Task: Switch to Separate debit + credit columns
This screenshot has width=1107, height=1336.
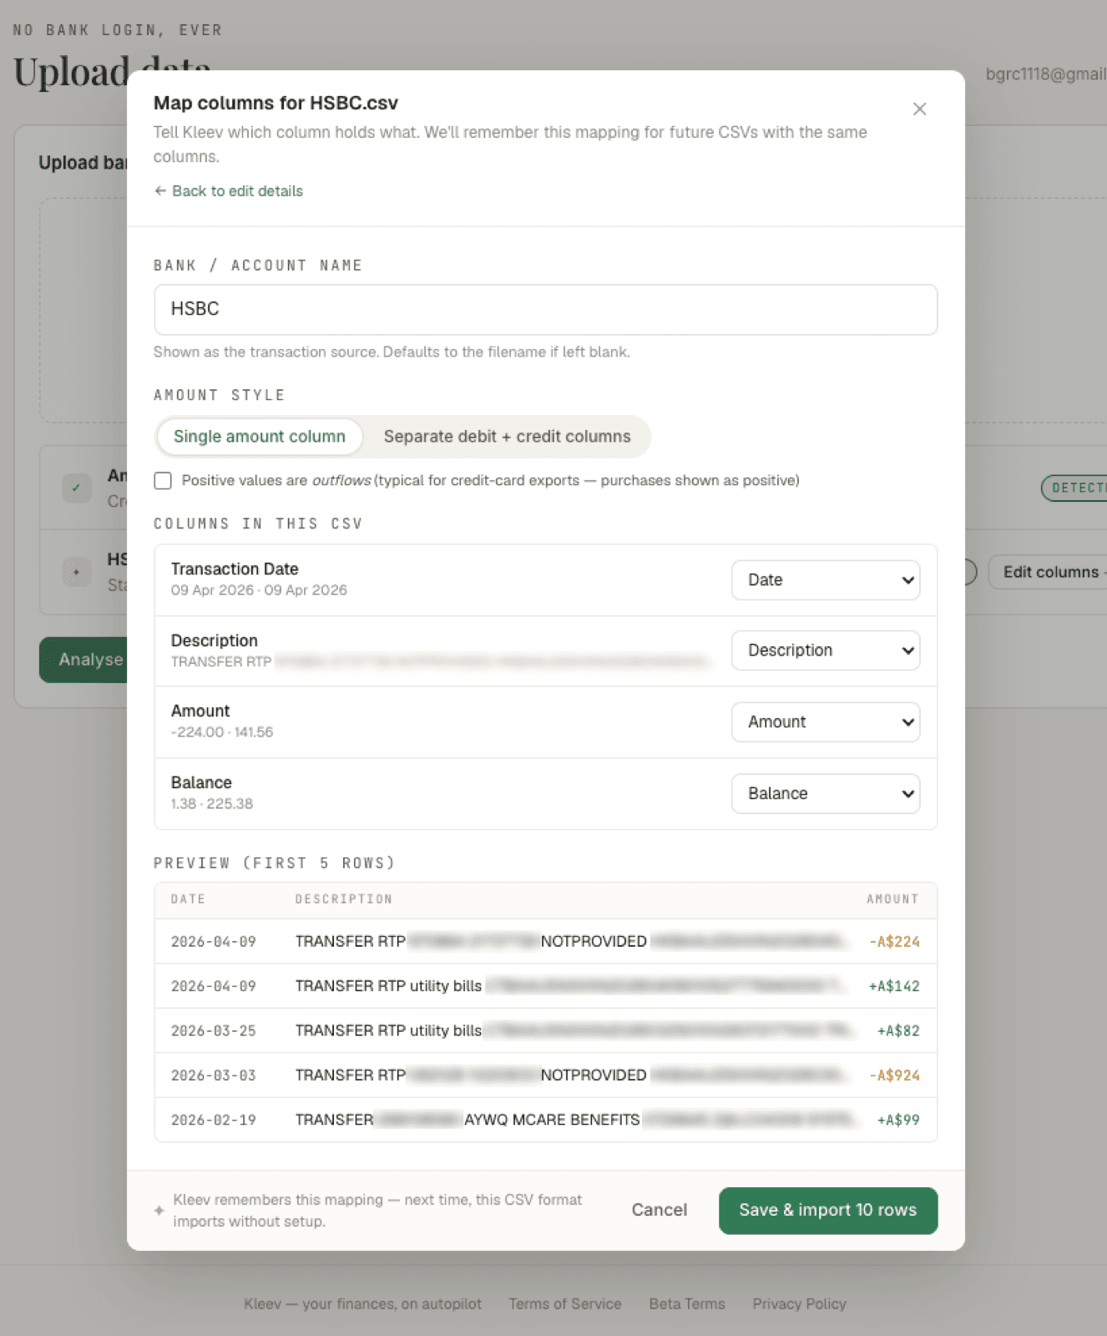Action: 507,437
